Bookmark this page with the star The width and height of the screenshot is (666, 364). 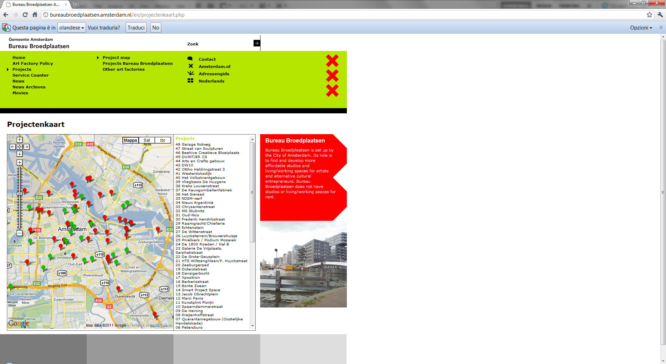(x=649, y=15)
